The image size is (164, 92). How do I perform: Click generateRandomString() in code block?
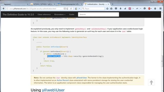point(93,56)
